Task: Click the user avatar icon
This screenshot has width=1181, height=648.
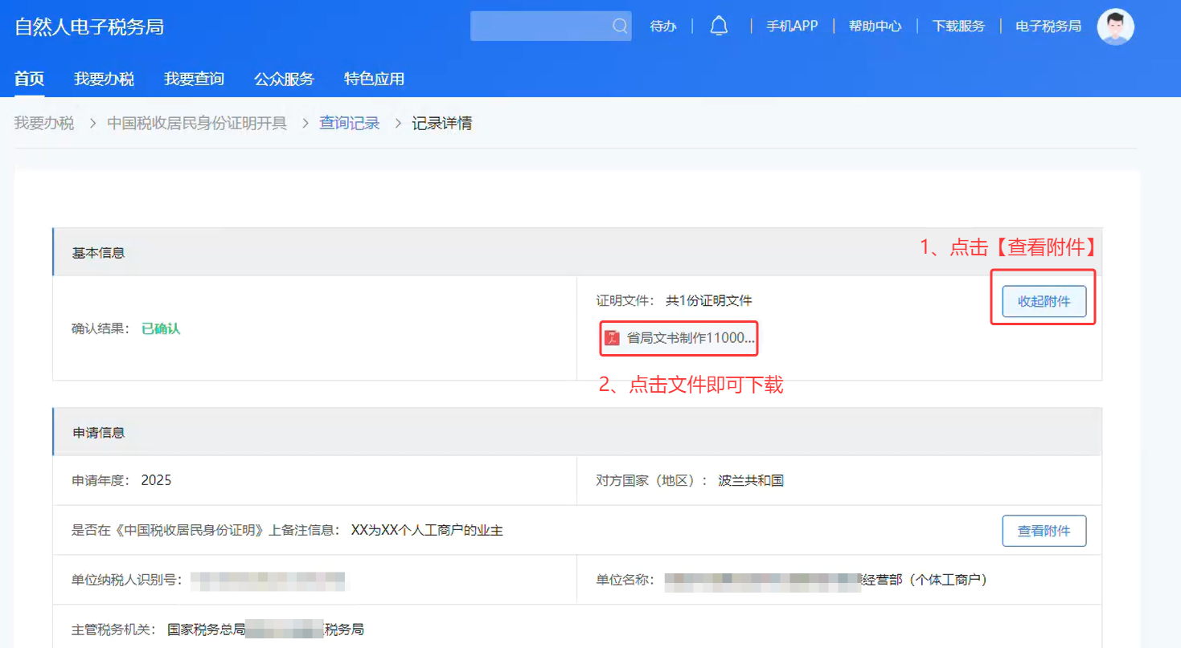Action: [x=1115, y=26]
